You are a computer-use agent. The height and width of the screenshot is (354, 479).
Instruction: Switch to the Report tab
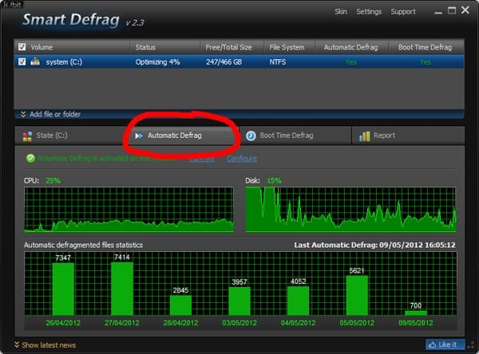coord(408,136)
